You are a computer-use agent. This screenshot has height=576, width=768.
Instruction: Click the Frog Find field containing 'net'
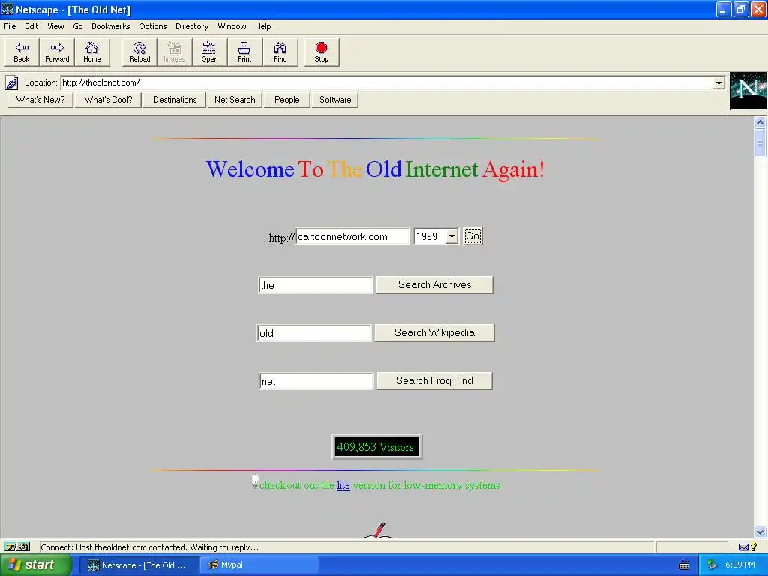(x=316, y=381)
